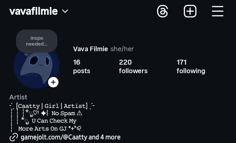Tap the add story plus badge
Screen dimensions: 236x143
point(53,82)
